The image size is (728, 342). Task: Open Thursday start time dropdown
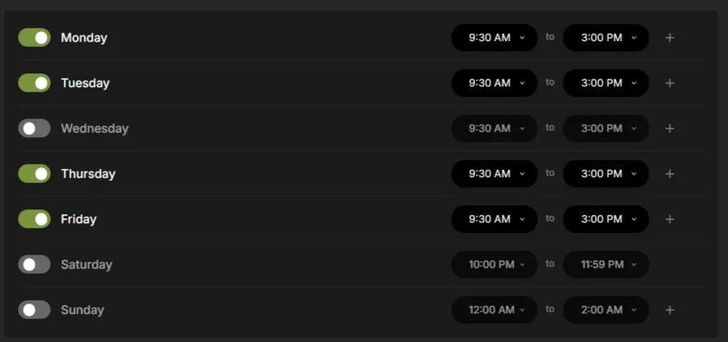click(x=495, y=174)
